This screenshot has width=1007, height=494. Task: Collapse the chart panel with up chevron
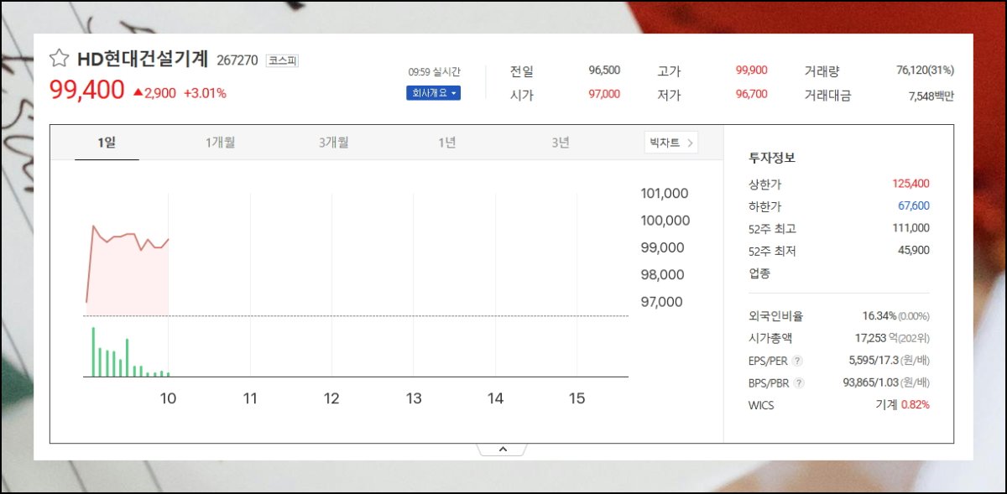tap(503, 450)
